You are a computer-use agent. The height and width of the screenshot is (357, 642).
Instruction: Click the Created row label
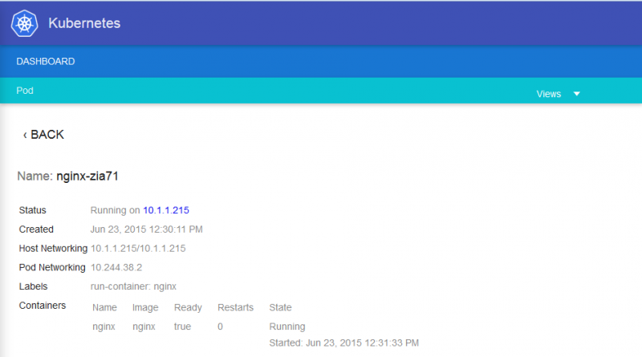[x=36, y=229]
